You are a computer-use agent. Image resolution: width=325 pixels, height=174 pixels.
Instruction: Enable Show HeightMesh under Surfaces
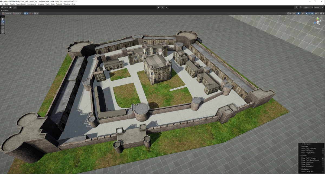[323, 153]
